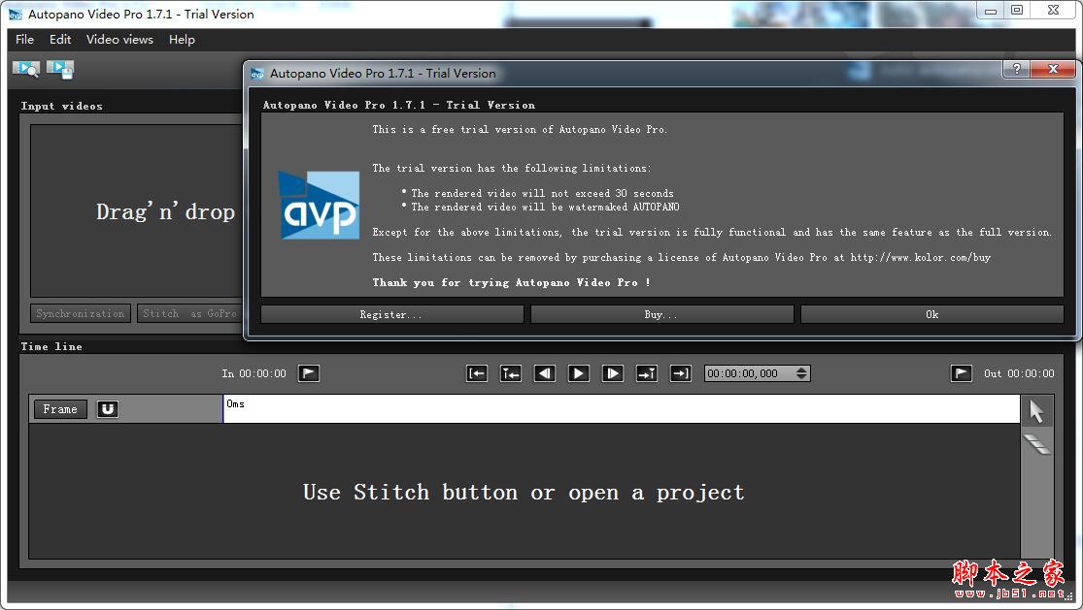Click the 'Time line' panel label
Viewport: 1083px width, 610px height.
pyautogui.click(x=51, y=346)
